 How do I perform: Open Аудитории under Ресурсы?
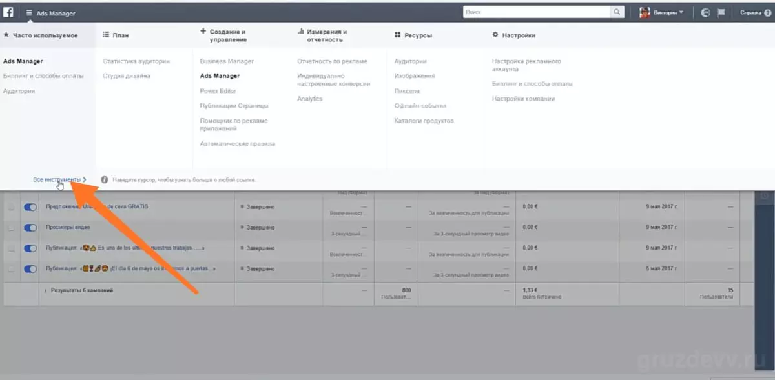(411, 61)
